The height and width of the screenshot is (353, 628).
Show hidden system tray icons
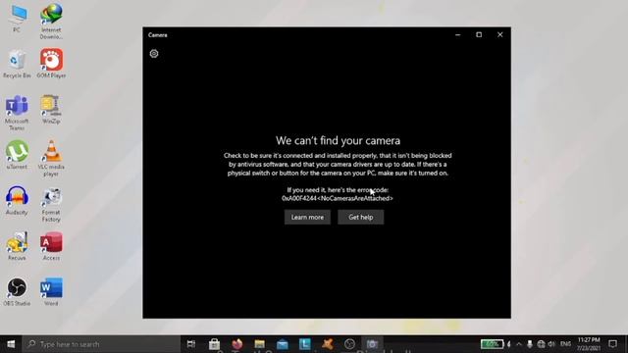click(519, 344)
